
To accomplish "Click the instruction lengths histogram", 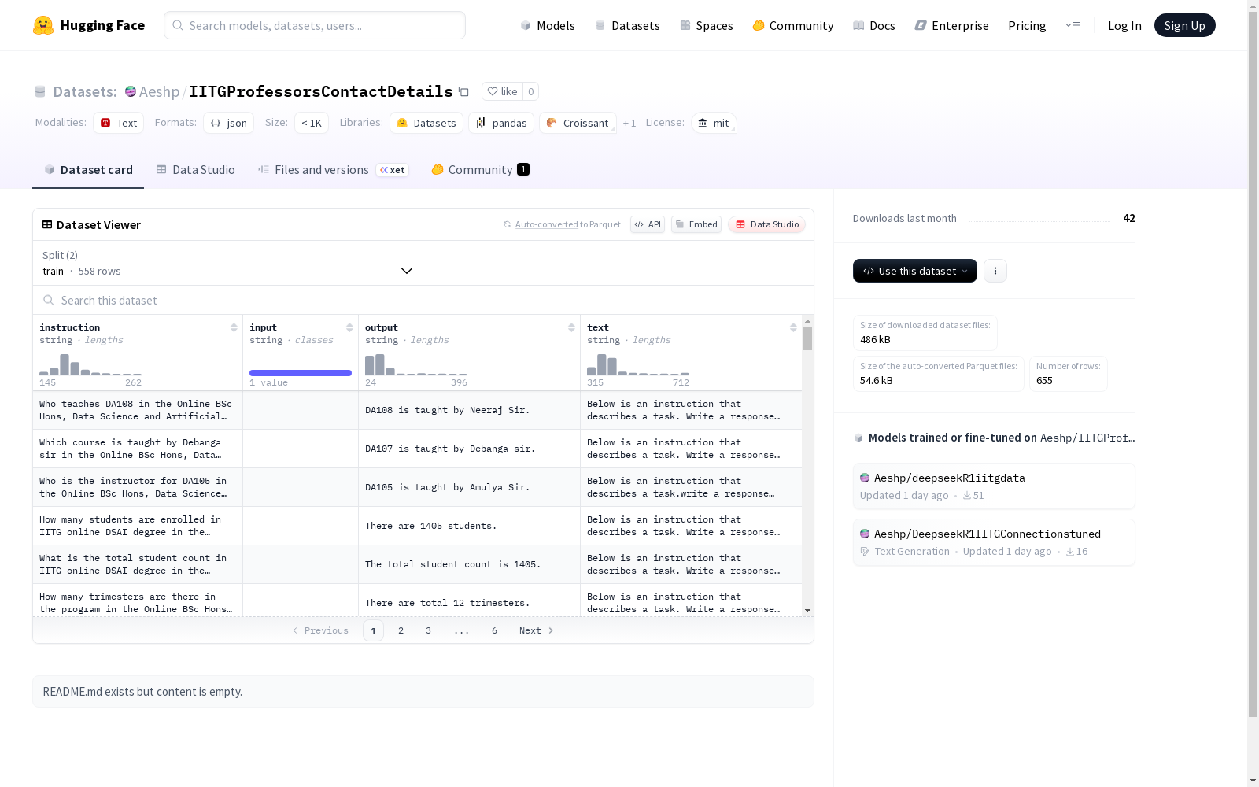I will click(x=90, y=364).
